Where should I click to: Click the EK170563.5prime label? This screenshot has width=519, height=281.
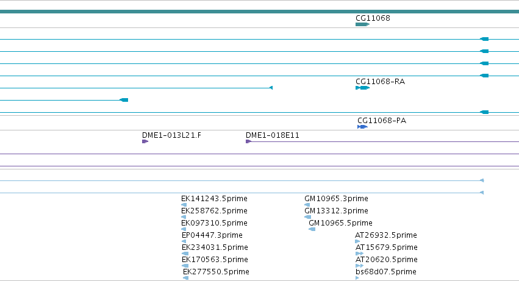point(215,260)
